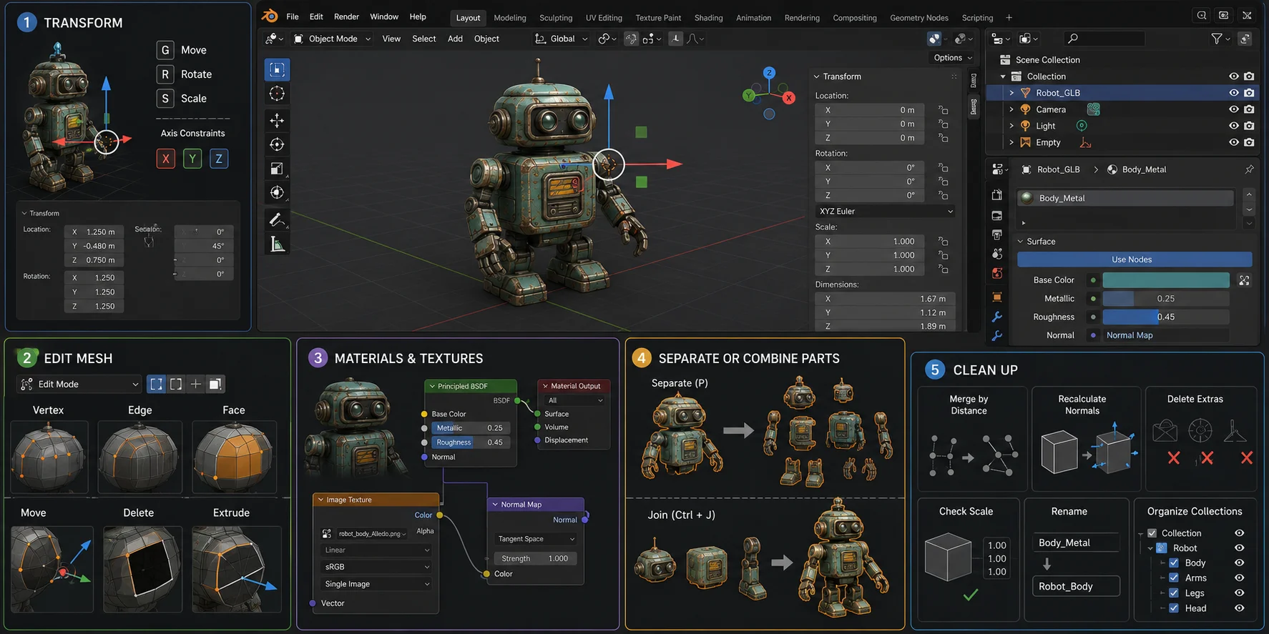Activate the Measure tool icon

(x=277, y=245)
